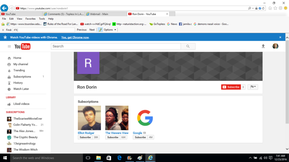This screenshot has width=289, height=162.
Task: Open Task View on the taskbar
Action: [x=88, y=158]
